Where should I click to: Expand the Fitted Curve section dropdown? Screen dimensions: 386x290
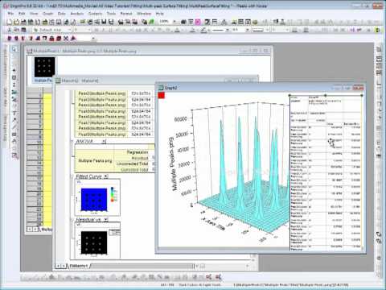(x=106, y=176)
